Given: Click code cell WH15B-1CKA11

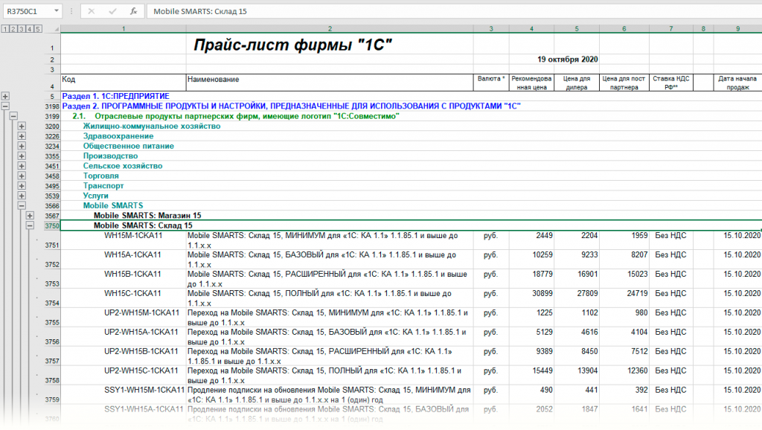Looking at the screenshot, I should (x=132, y=274).
